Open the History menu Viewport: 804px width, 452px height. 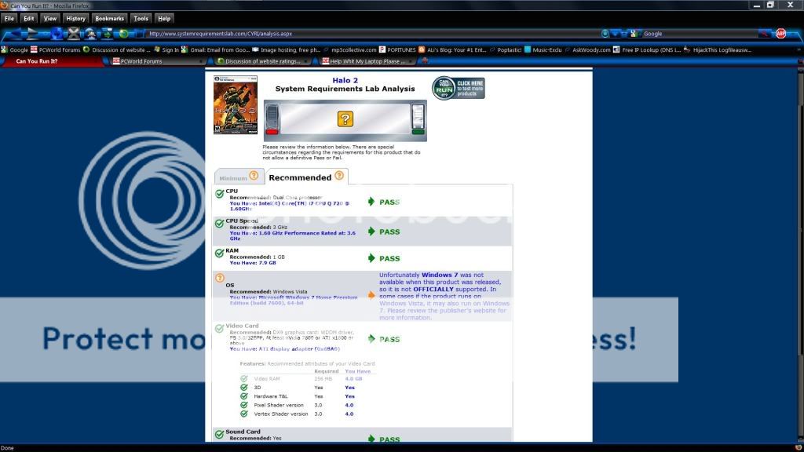point(75,19)
